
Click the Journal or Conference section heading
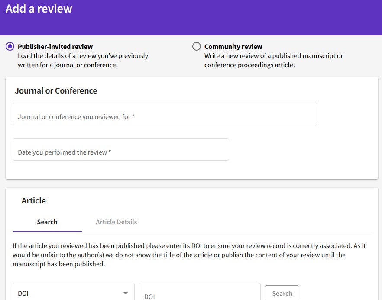(x=56, y=90)
